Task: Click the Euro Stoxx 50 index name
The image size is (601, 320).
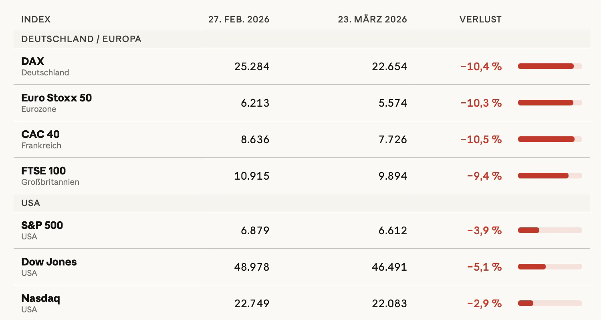Action: click(56, 98)
